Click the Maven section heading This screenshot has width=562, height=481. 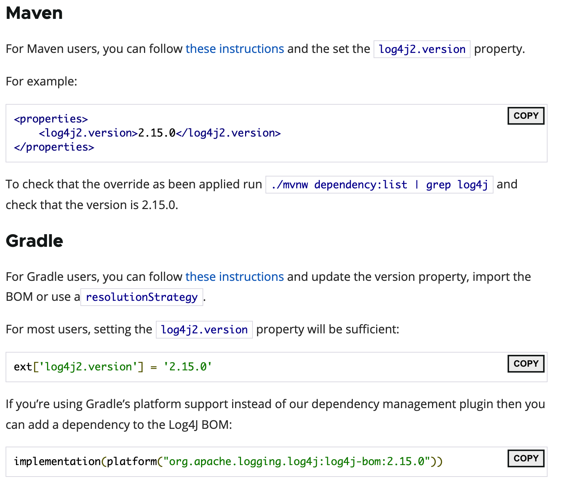pyautogui.click(x=34, y=13)
